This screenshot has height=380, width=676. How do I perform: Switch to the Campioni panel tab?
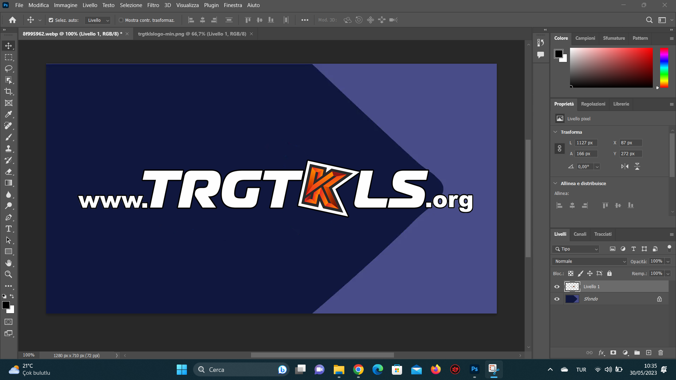point(585,38)
